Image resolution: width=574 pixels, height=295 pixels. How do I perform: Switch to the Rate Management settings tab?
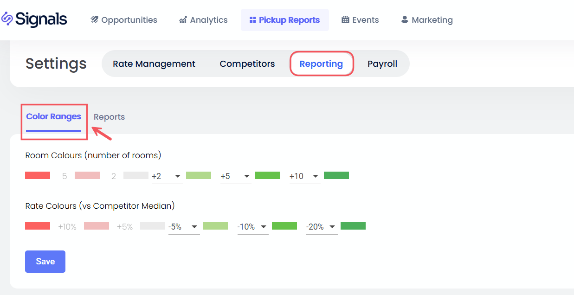pyautogui.click(x=154, y=64)
